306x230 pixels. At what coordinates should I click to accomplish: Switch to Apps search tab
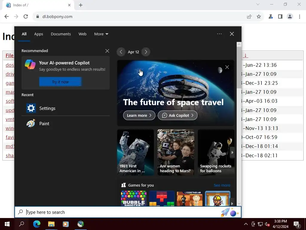[39, 34]
